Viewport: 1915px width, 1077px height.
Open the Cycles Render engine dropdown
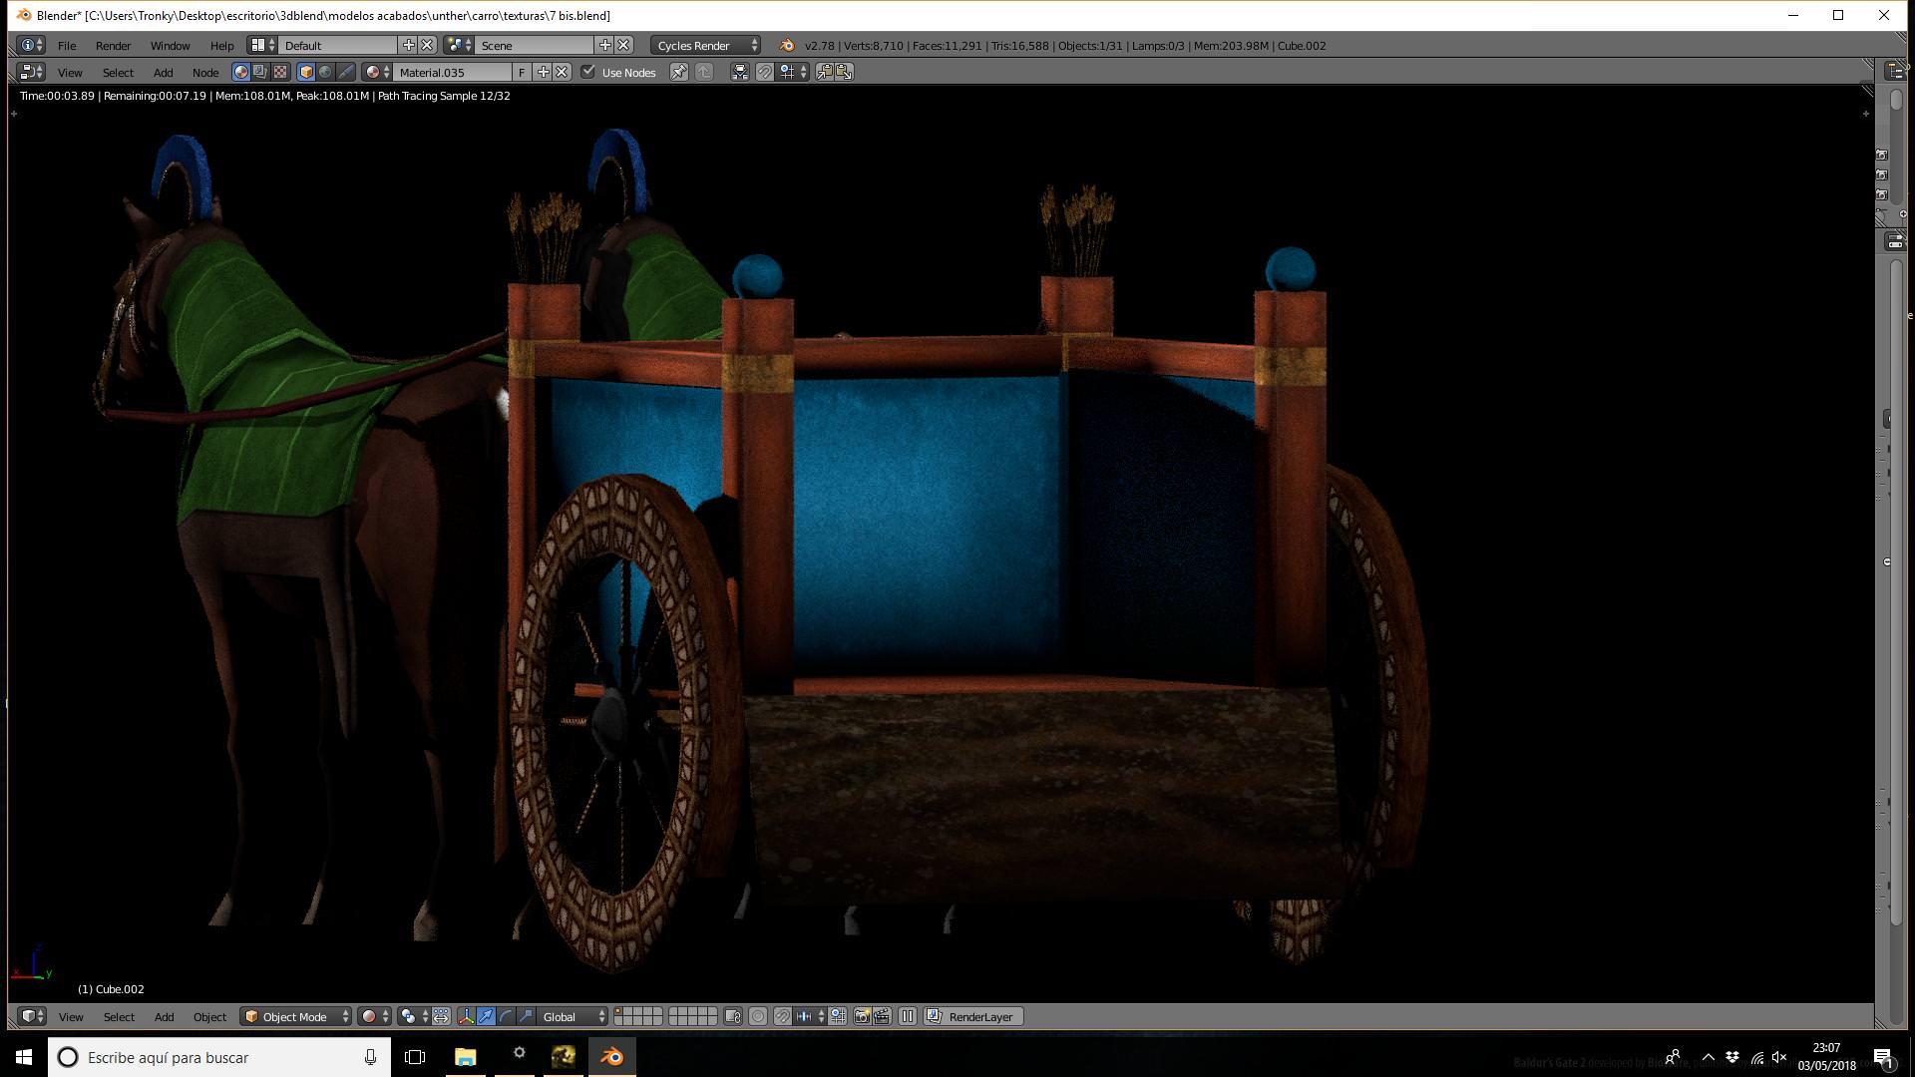706,45
